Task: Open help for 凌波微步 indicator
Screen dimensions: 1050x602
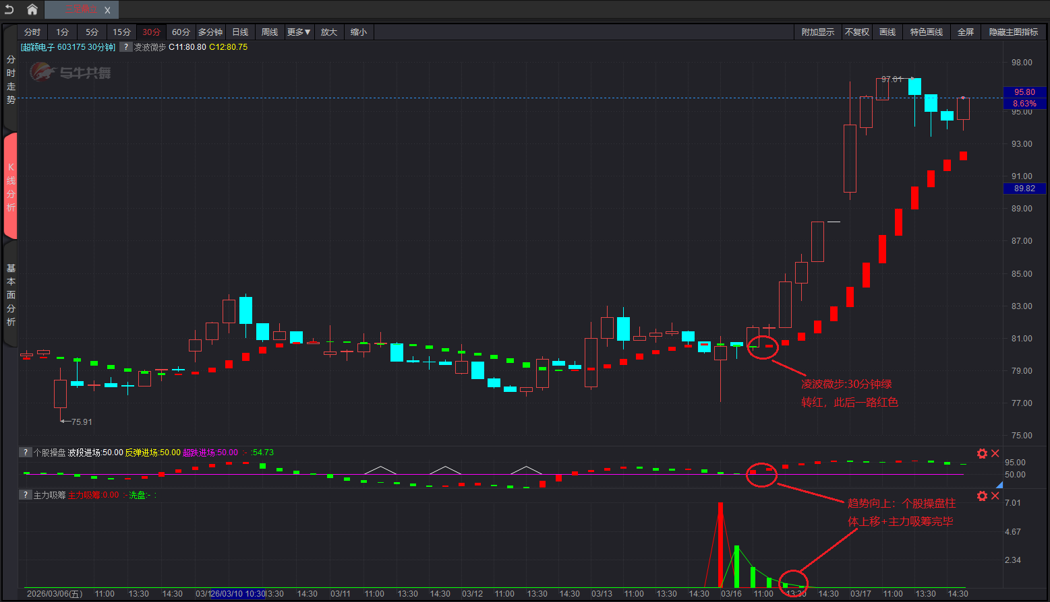Action: 126,47
